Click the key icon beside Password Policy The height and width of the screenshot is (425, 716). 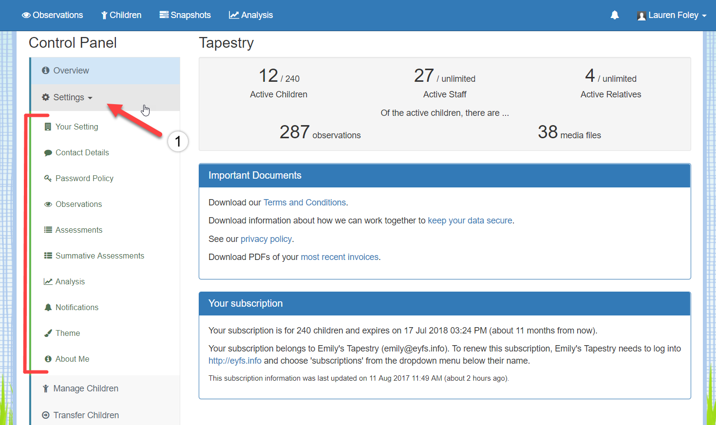point(48,178)
